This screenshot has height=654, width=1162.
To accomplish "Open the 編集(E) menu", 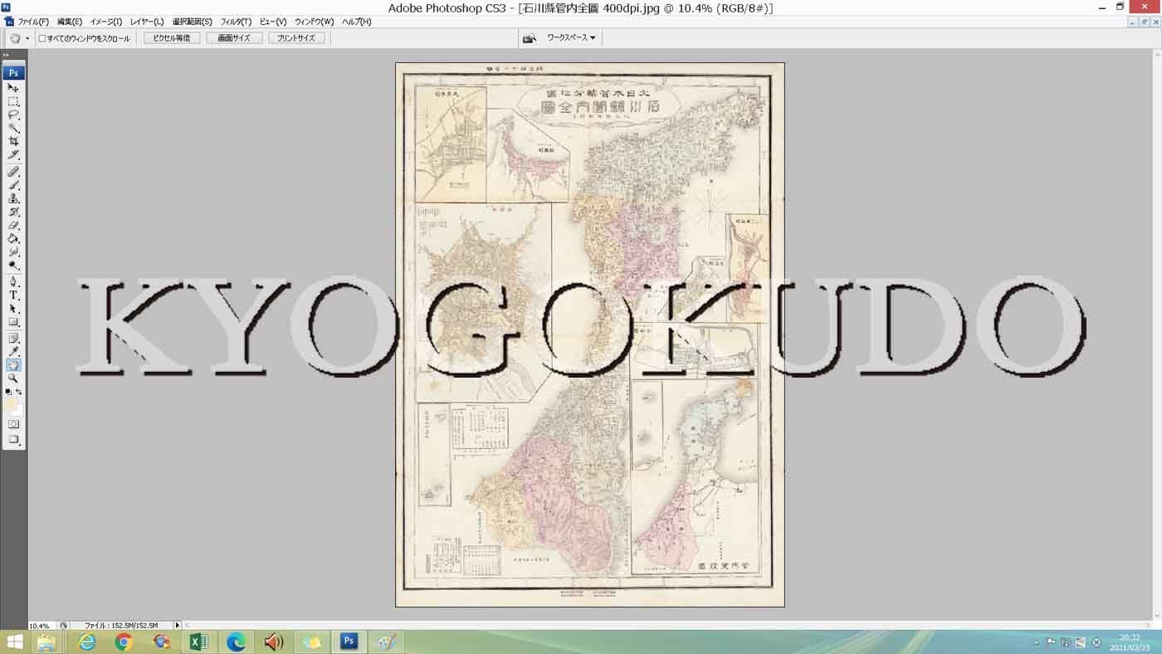I will coord(70,22).
